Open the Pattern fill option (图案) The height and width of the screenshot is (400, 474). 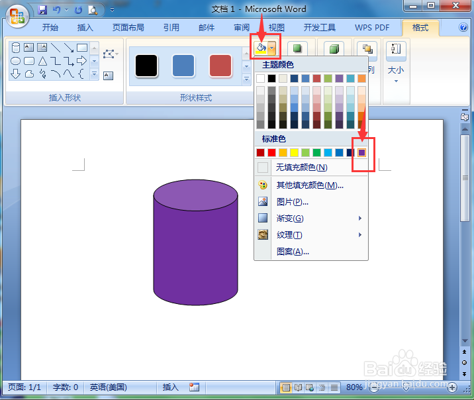click(x=312, y=252)
